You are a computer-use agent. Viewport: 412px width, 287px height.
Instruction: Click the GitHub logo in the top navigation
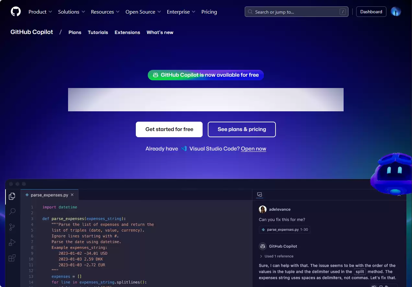(16, 12)
